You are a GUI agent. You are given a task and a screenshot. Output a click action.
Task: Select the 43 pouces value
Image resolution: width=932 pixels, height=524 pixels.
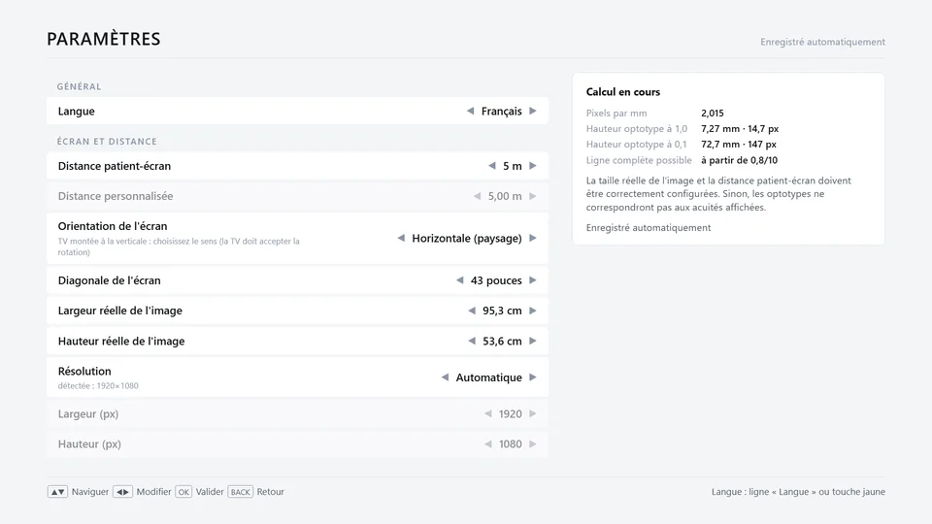tap(496, 280)
